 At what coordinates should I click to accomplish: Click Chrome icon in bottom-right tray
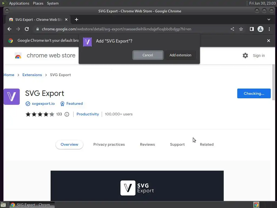(x=256, y=205)
